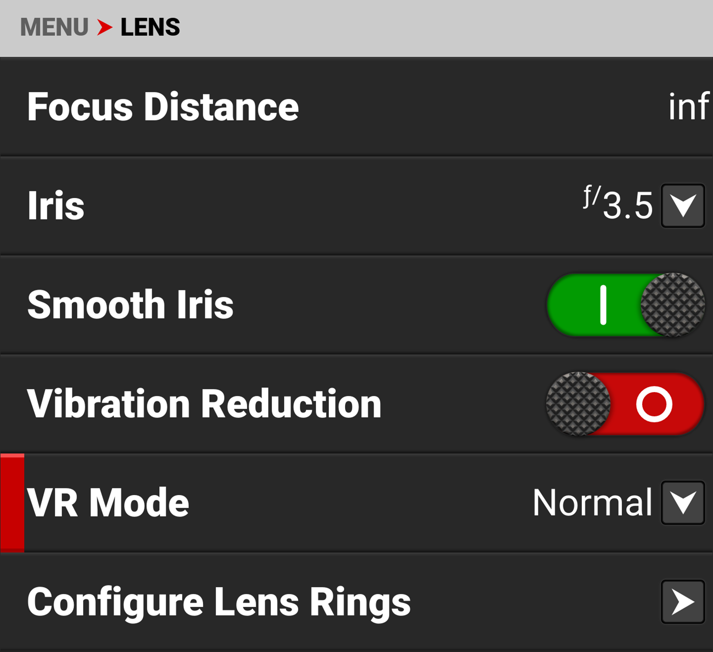Click the red breadcrumb arrow icon
Image resolution: width=713 pixels, height=652 pixels.
pos(105,27)
